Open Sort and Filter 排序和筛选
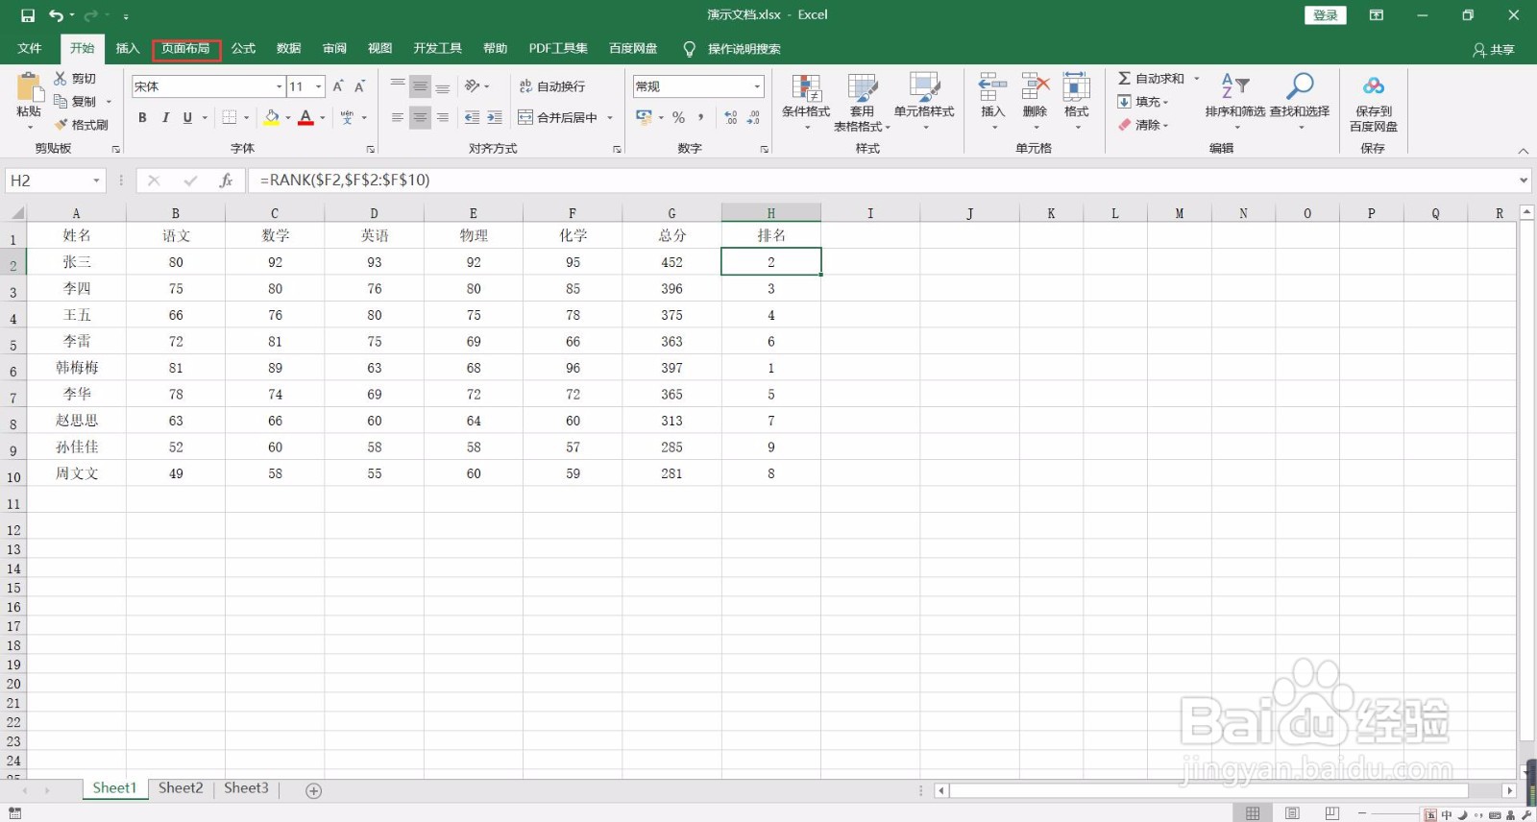Screen dimensions: 1537x822 1235,103
